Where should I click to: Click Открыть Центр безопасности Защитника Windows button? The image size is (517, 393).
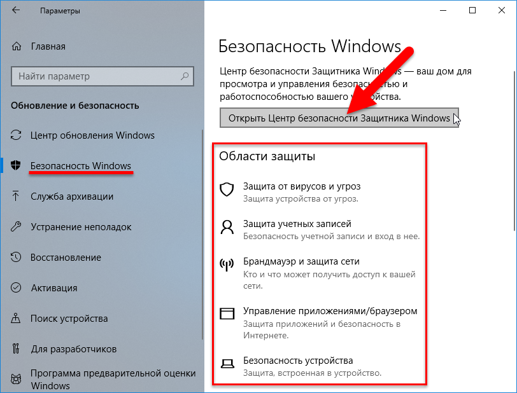coord(339,118)
